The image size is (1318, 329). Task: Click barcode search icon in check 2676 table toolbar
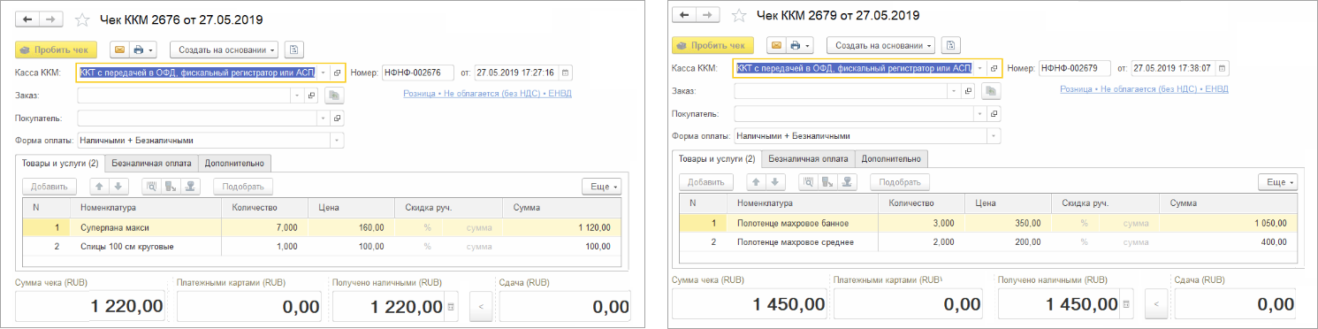pyautogui.click(x=152, y=187)
